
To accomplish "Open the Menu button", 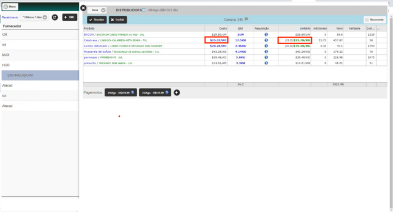I will tap(10, 7).
